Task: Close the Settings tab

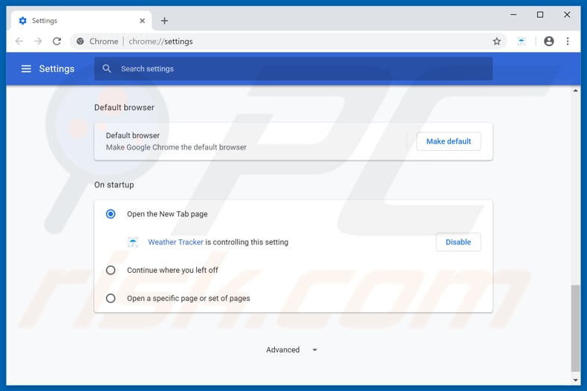Action: [x=142, y=21]
